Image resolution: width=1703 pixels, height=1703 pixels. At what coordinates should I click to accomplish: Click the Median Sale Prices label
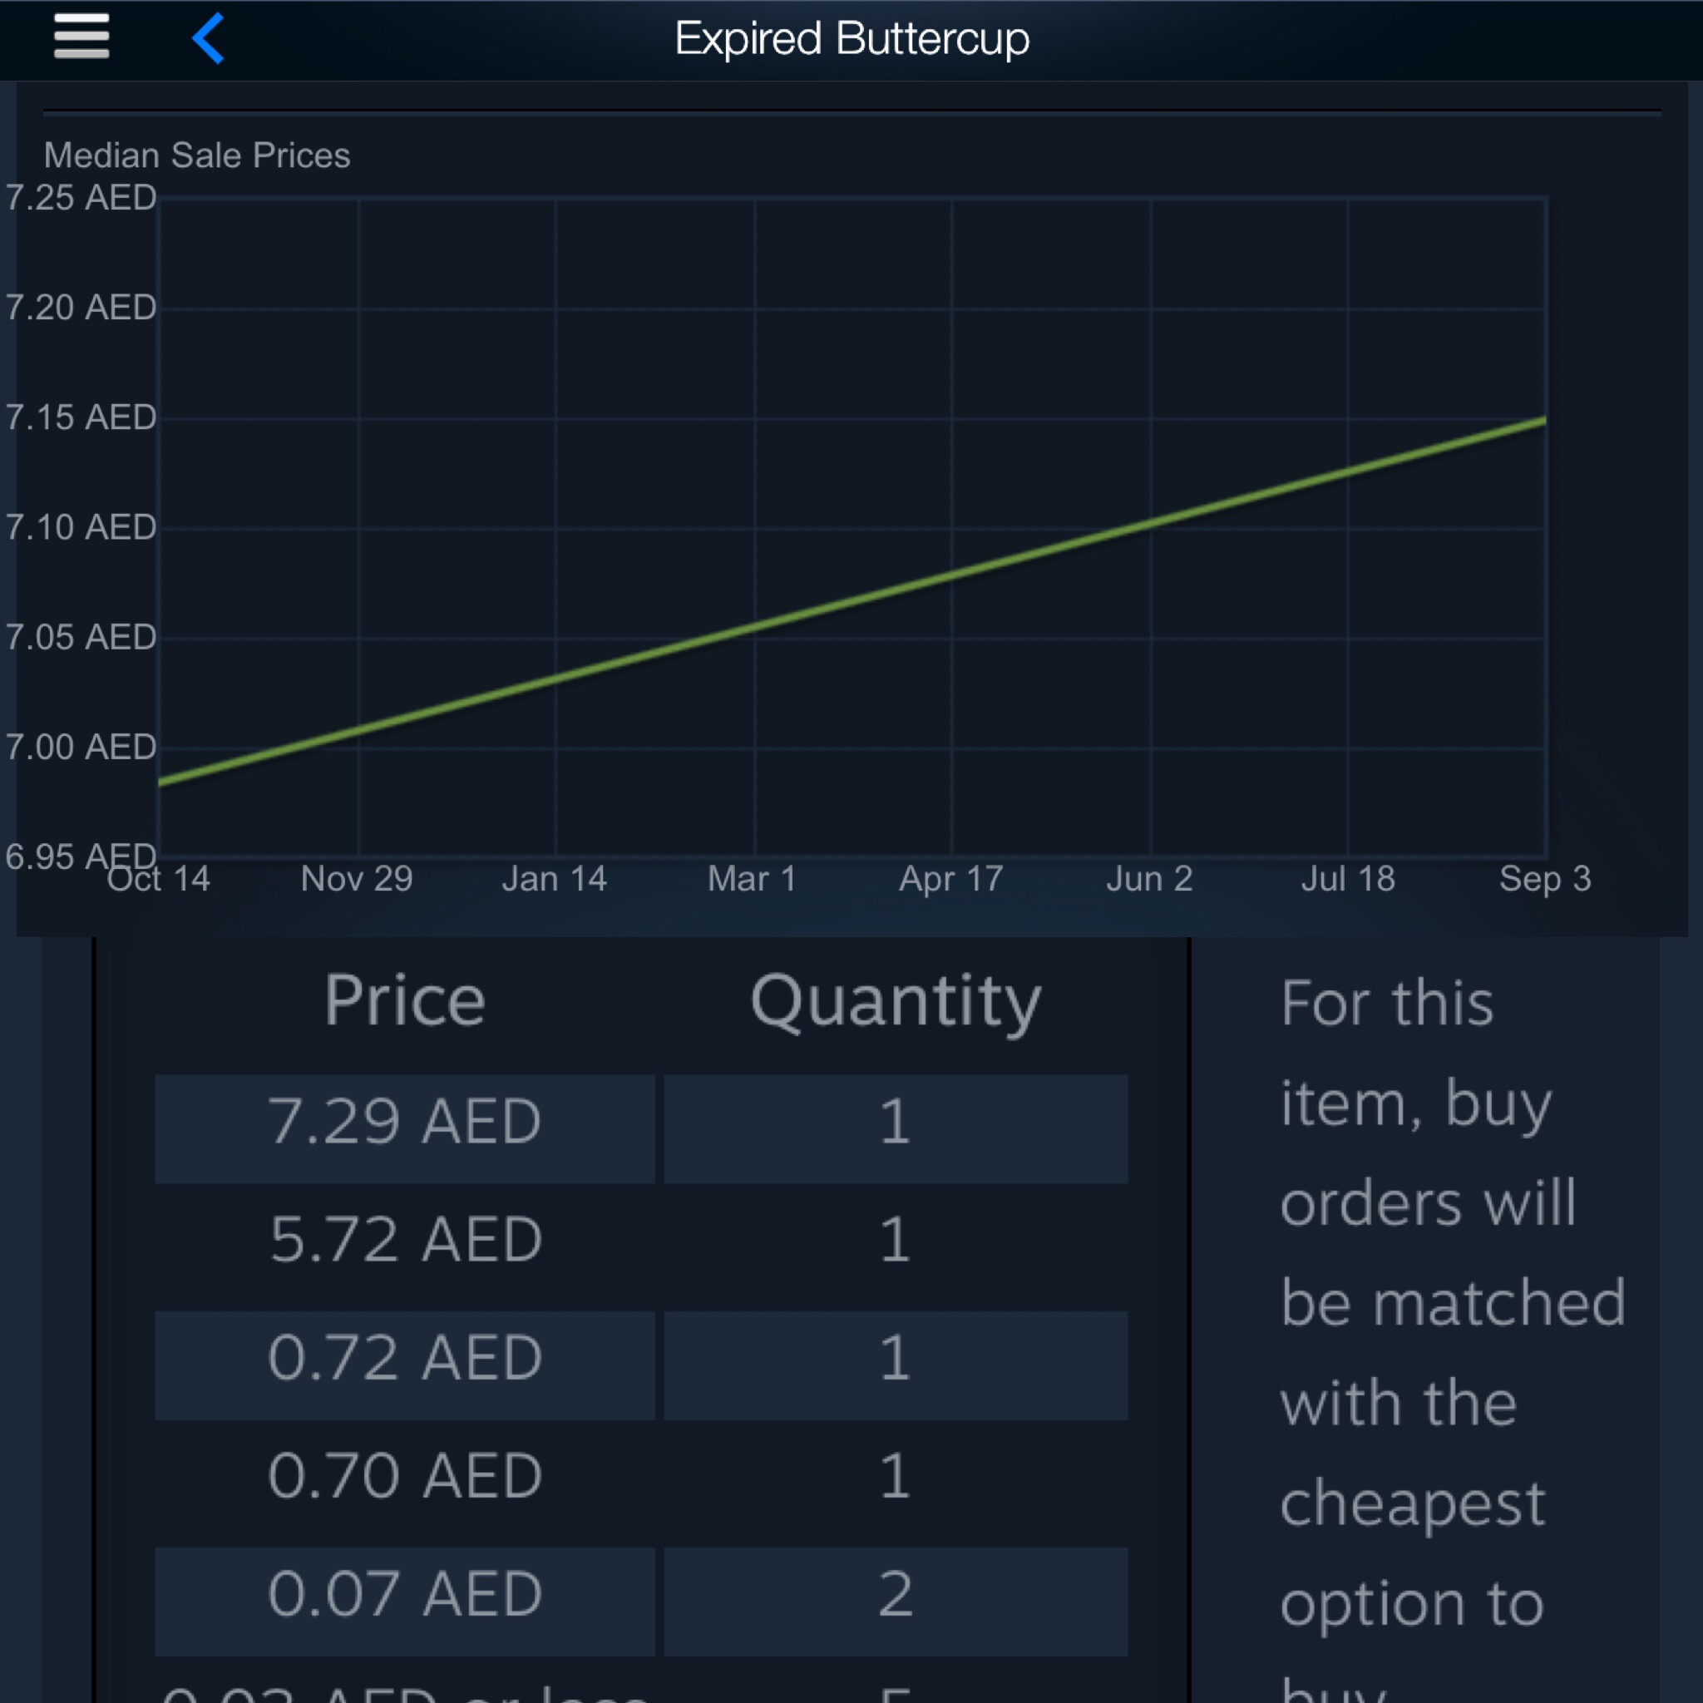pos(196,155)
